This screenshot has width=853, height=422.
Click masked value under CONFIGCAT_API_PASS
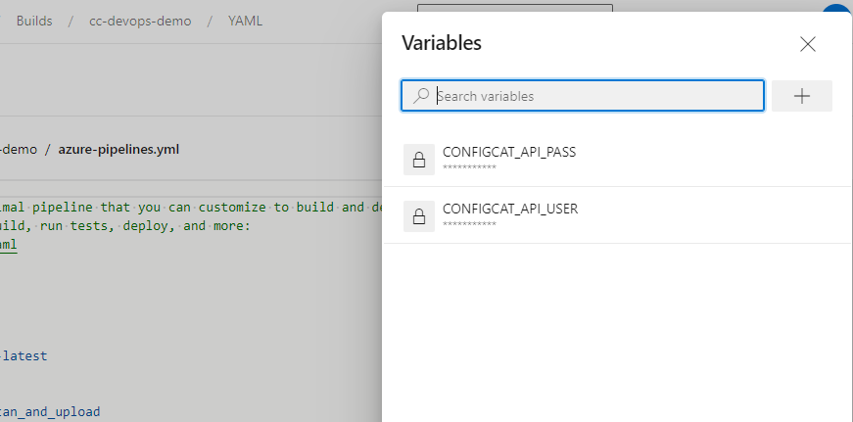click(x=469, y=168)
